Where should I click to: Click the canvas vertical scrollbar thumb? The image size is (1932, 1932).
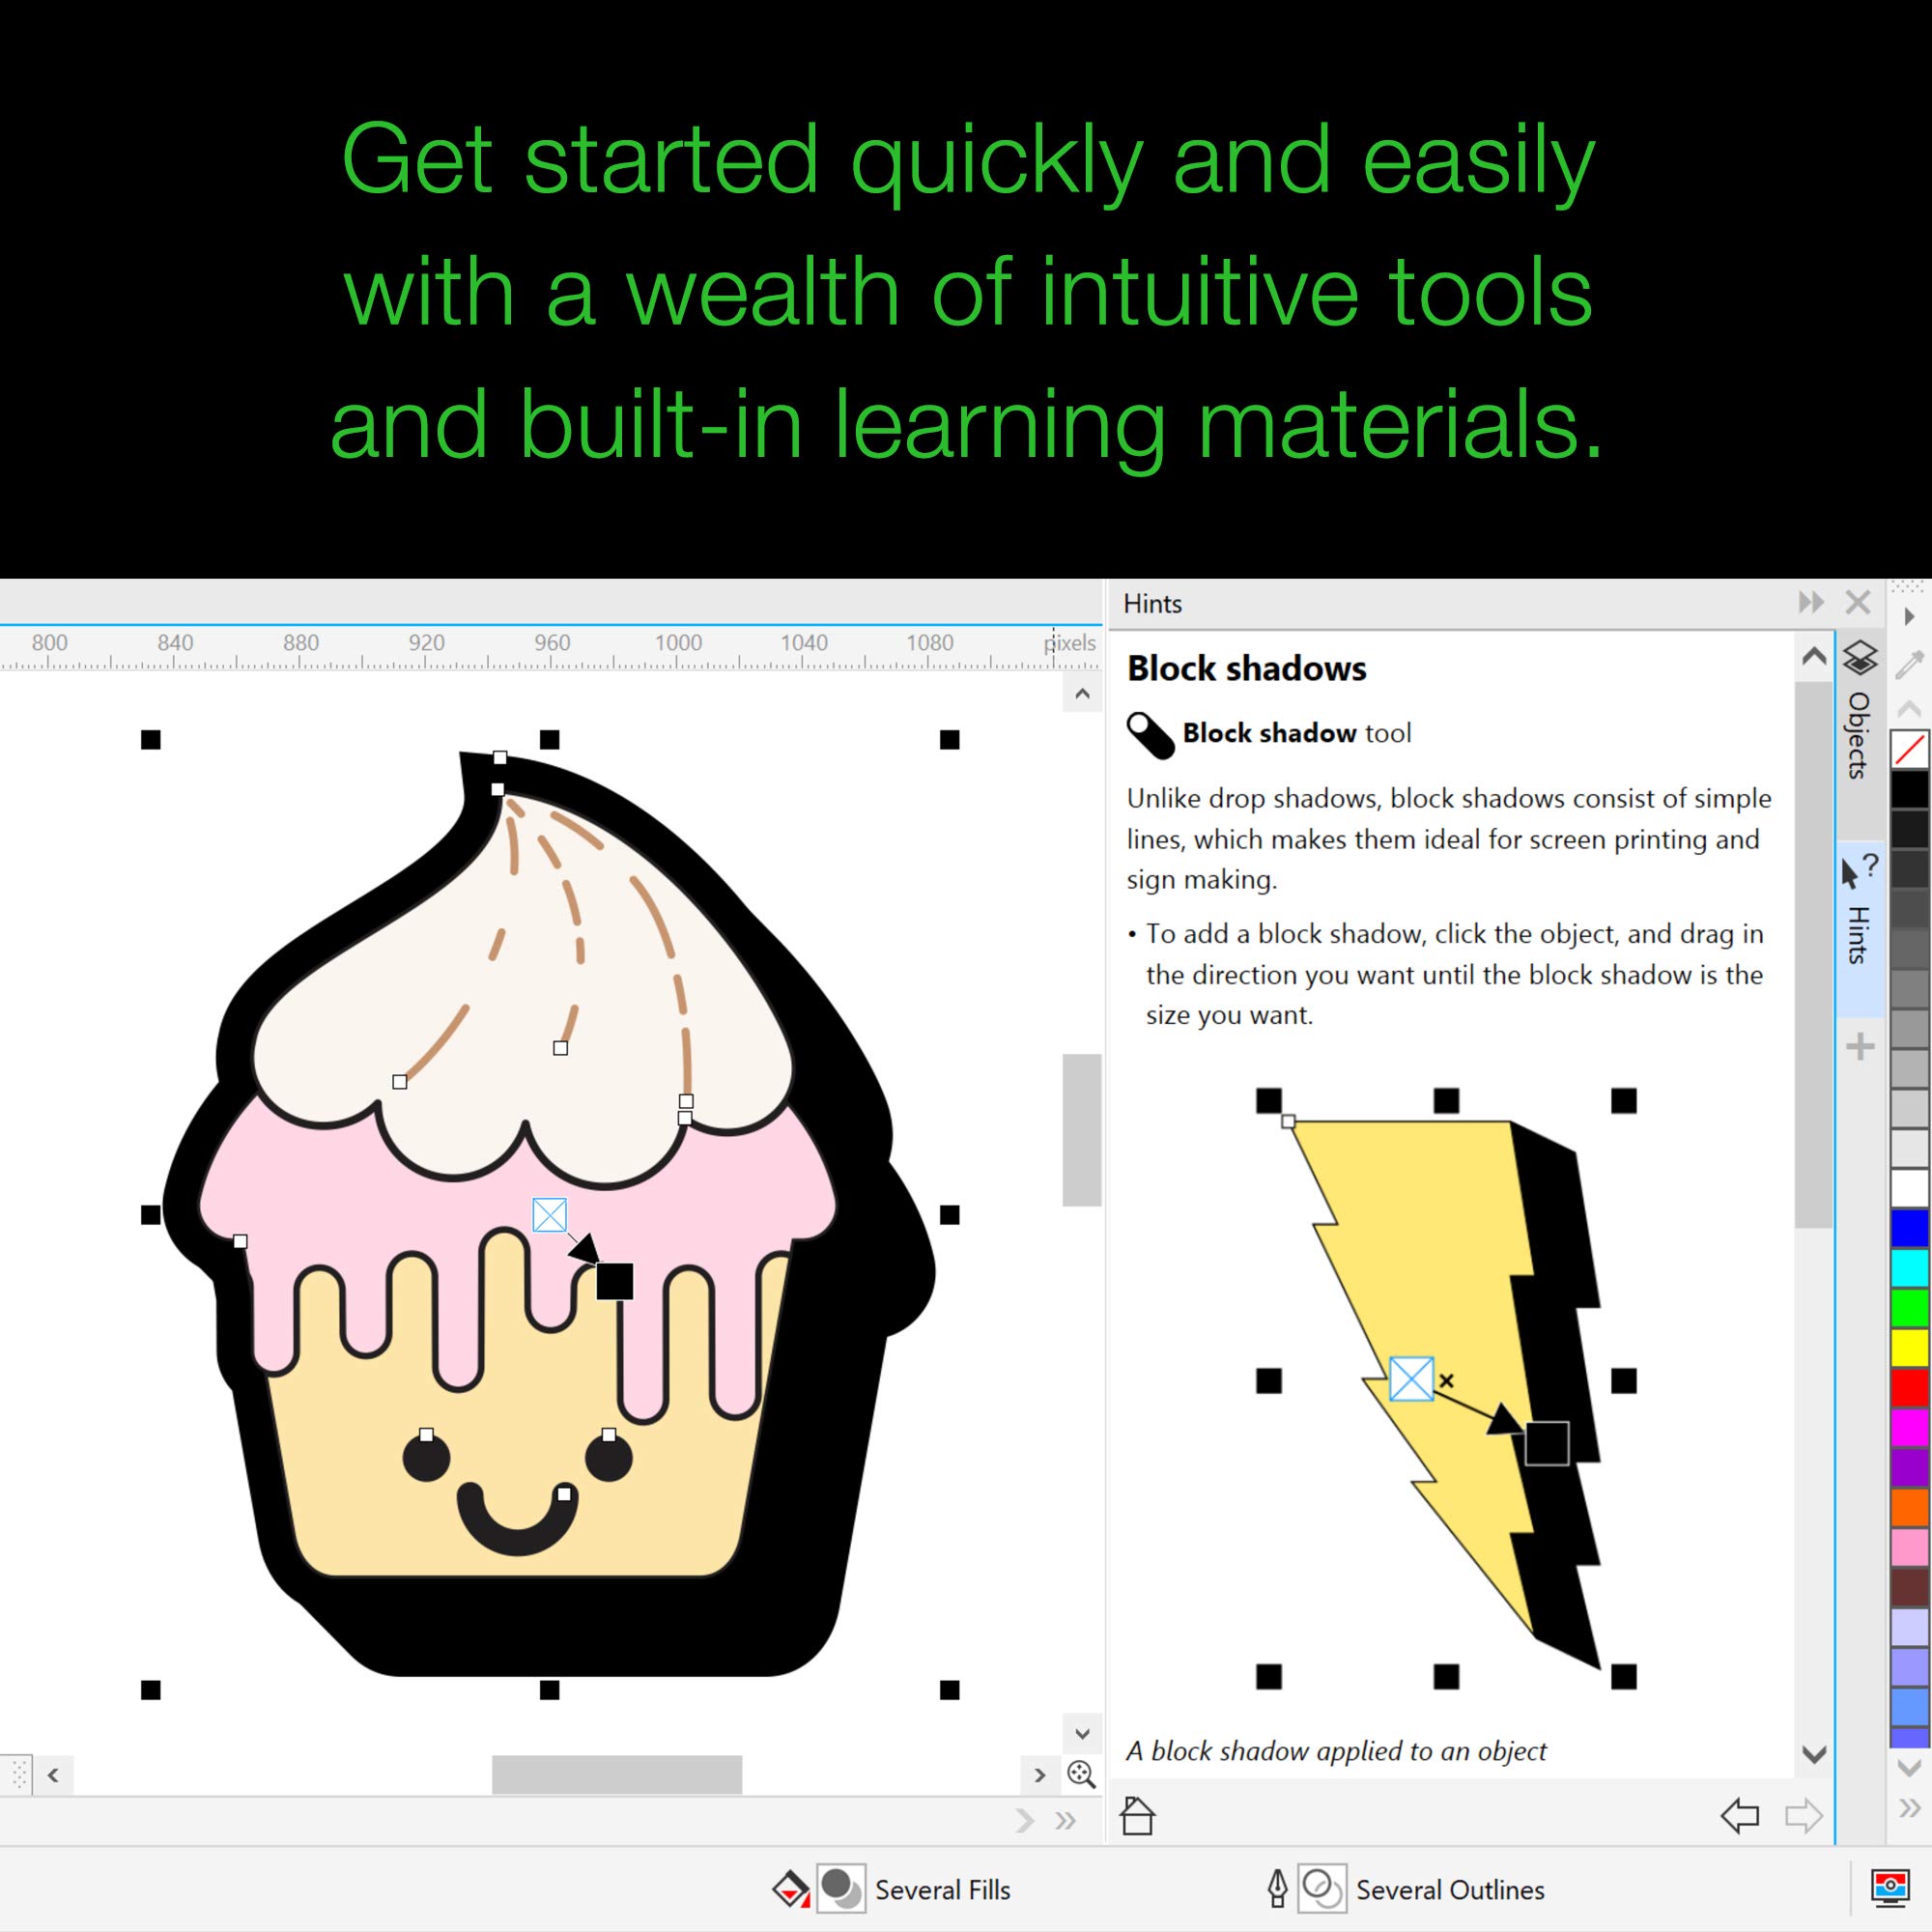click(x=1081, y=1130)
